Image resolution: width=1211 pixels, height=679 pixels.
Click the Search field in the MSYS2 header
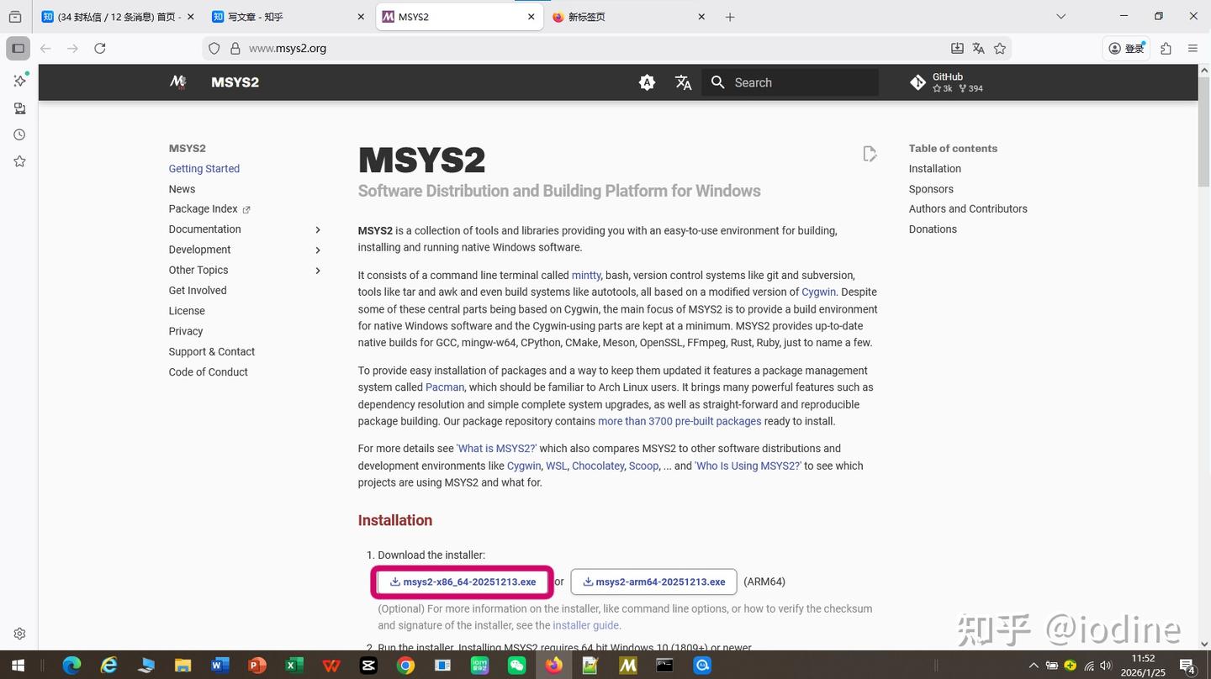pyautogui.click(x=791, y=82)
